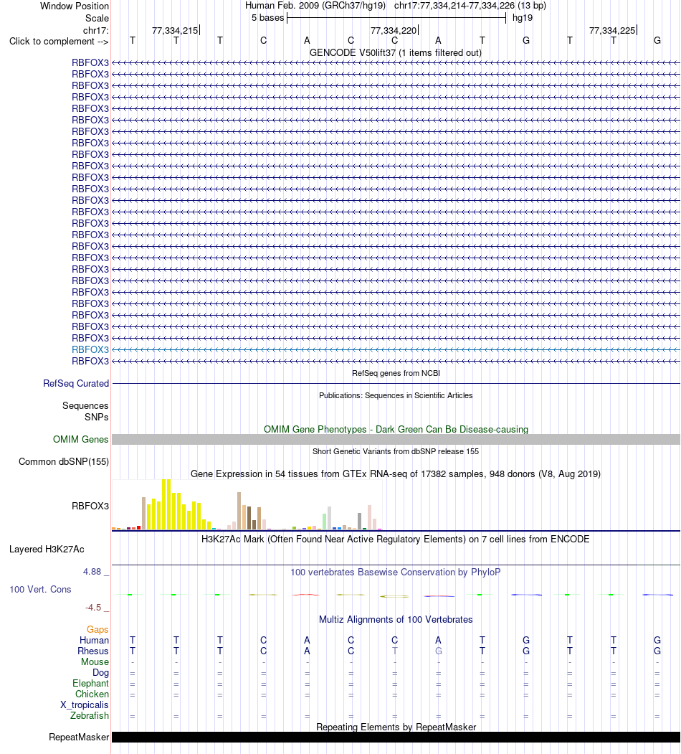Select the Elephant alignment row label
The width and height of the screenshot is (681, 754).
click(x=91, y=683)
